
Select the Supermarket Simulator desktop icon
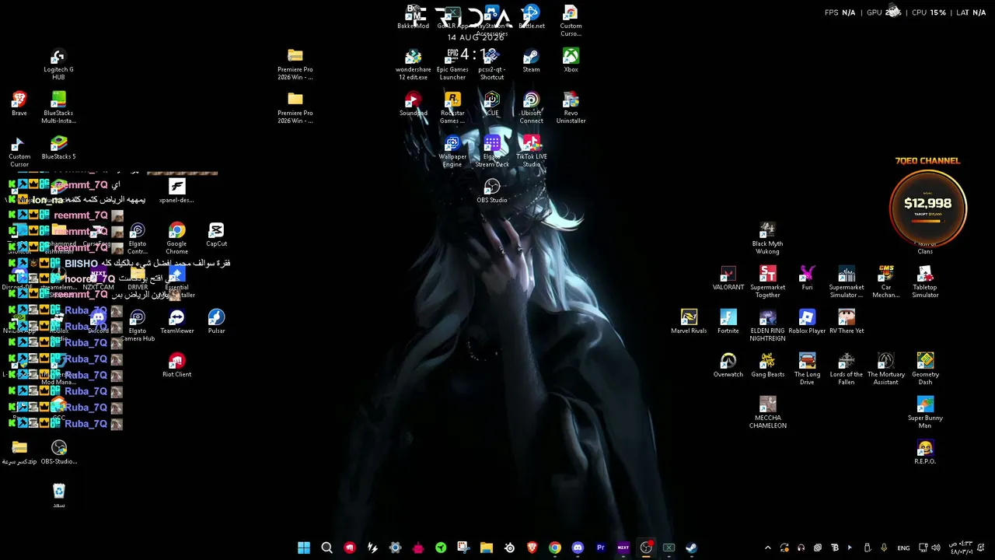(x=847, y=282)
